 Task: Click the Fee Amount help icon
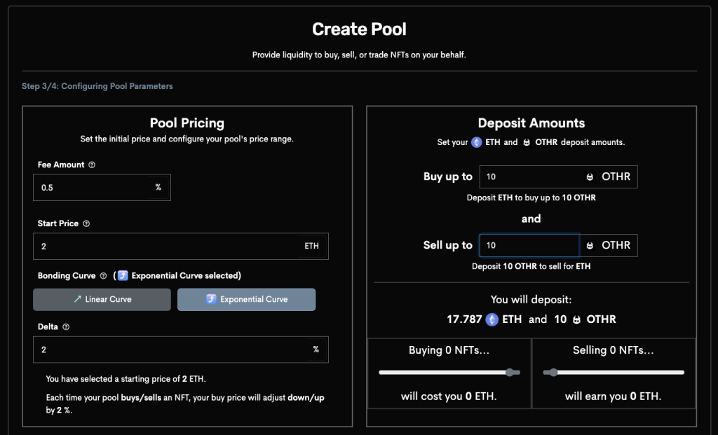click(x=92, y=165)
